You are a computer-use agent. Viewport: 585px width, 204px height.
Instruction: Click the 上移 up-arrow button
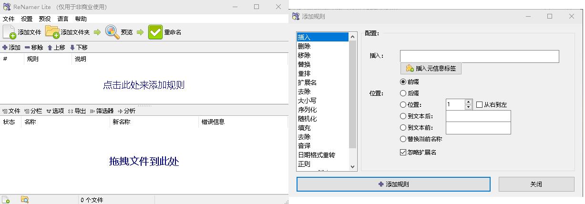56,48
